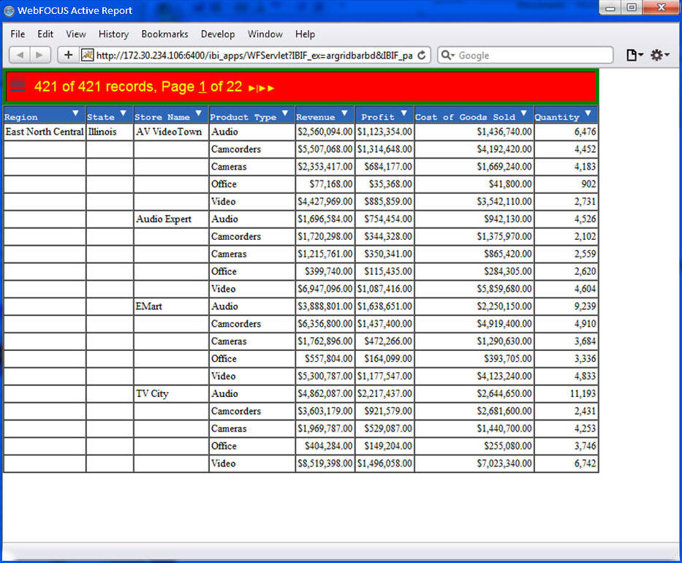Viewport: 682px width, 563px height.
Task: Open the State column dropdown arrow
Action: [123, 113]
